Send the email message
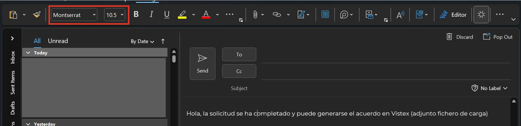Image resolution: width=521 pixels, height=126 pixels. 203,64
